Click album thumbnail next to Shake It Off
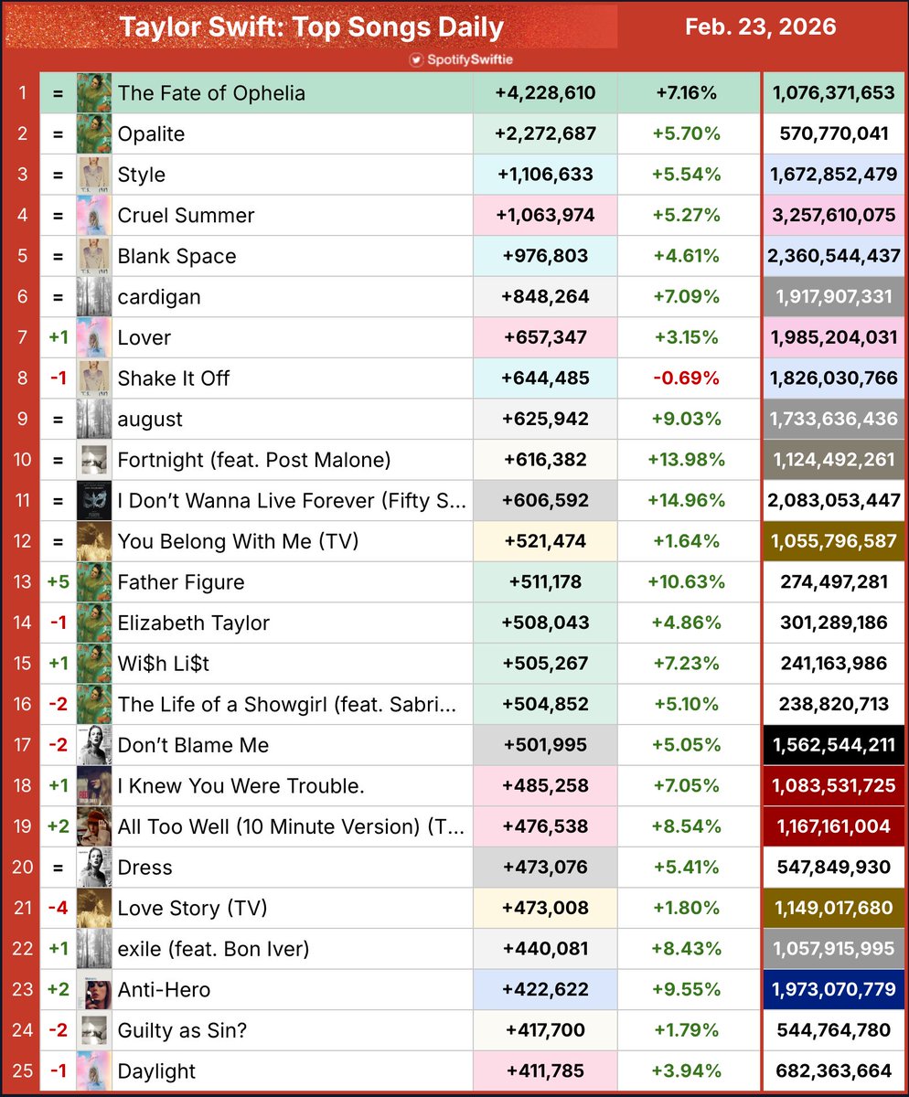 (94, 378)
